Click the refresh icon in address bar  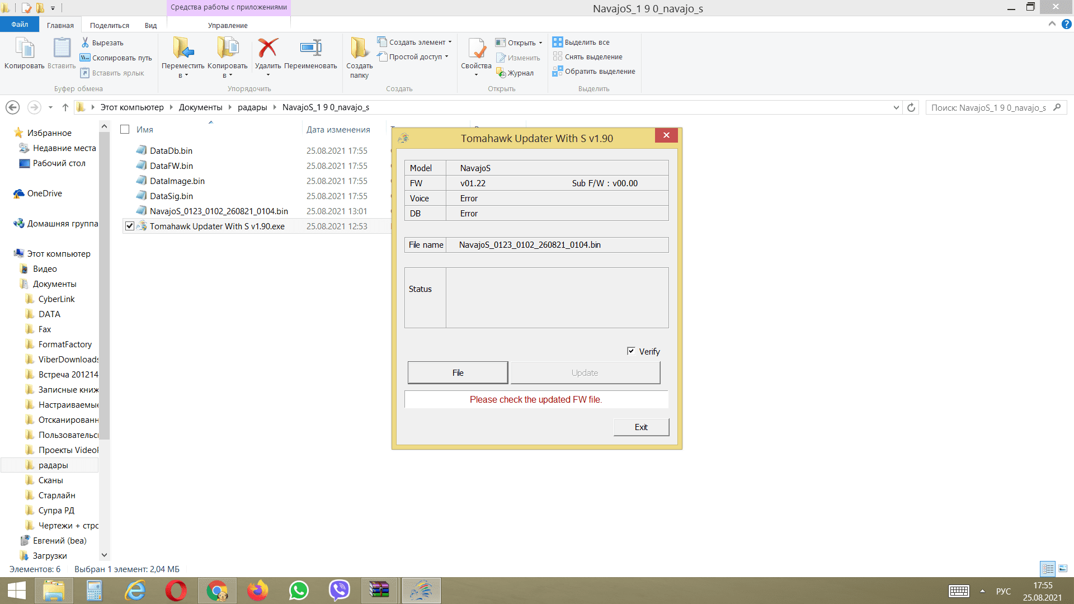pos(911,107)
